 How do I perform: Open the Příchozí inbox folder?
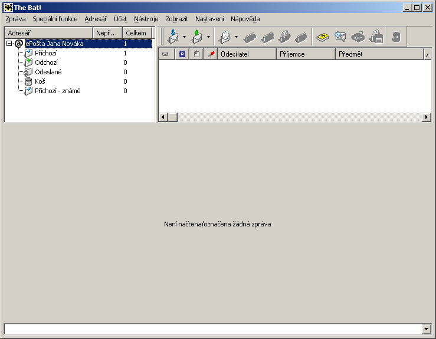coord(45,53)
